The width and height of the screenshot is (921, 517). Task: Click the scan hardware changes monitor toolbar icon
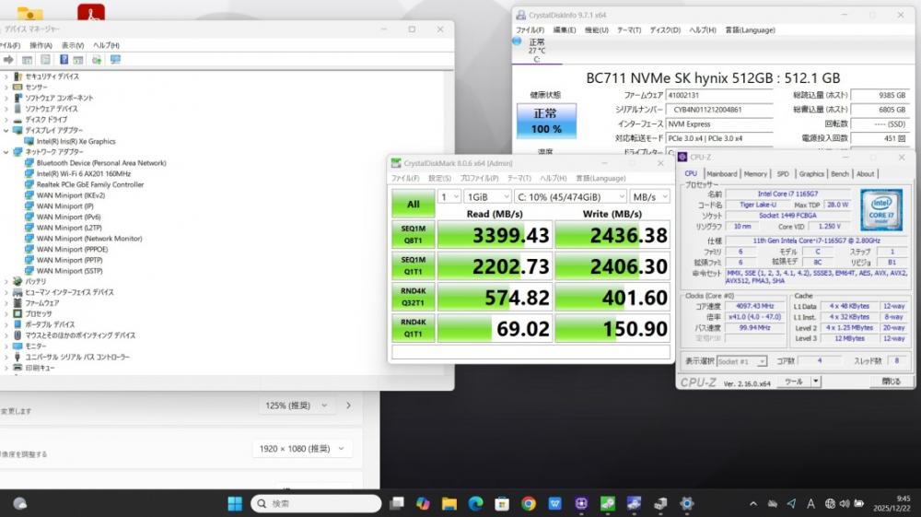[115, 60]
